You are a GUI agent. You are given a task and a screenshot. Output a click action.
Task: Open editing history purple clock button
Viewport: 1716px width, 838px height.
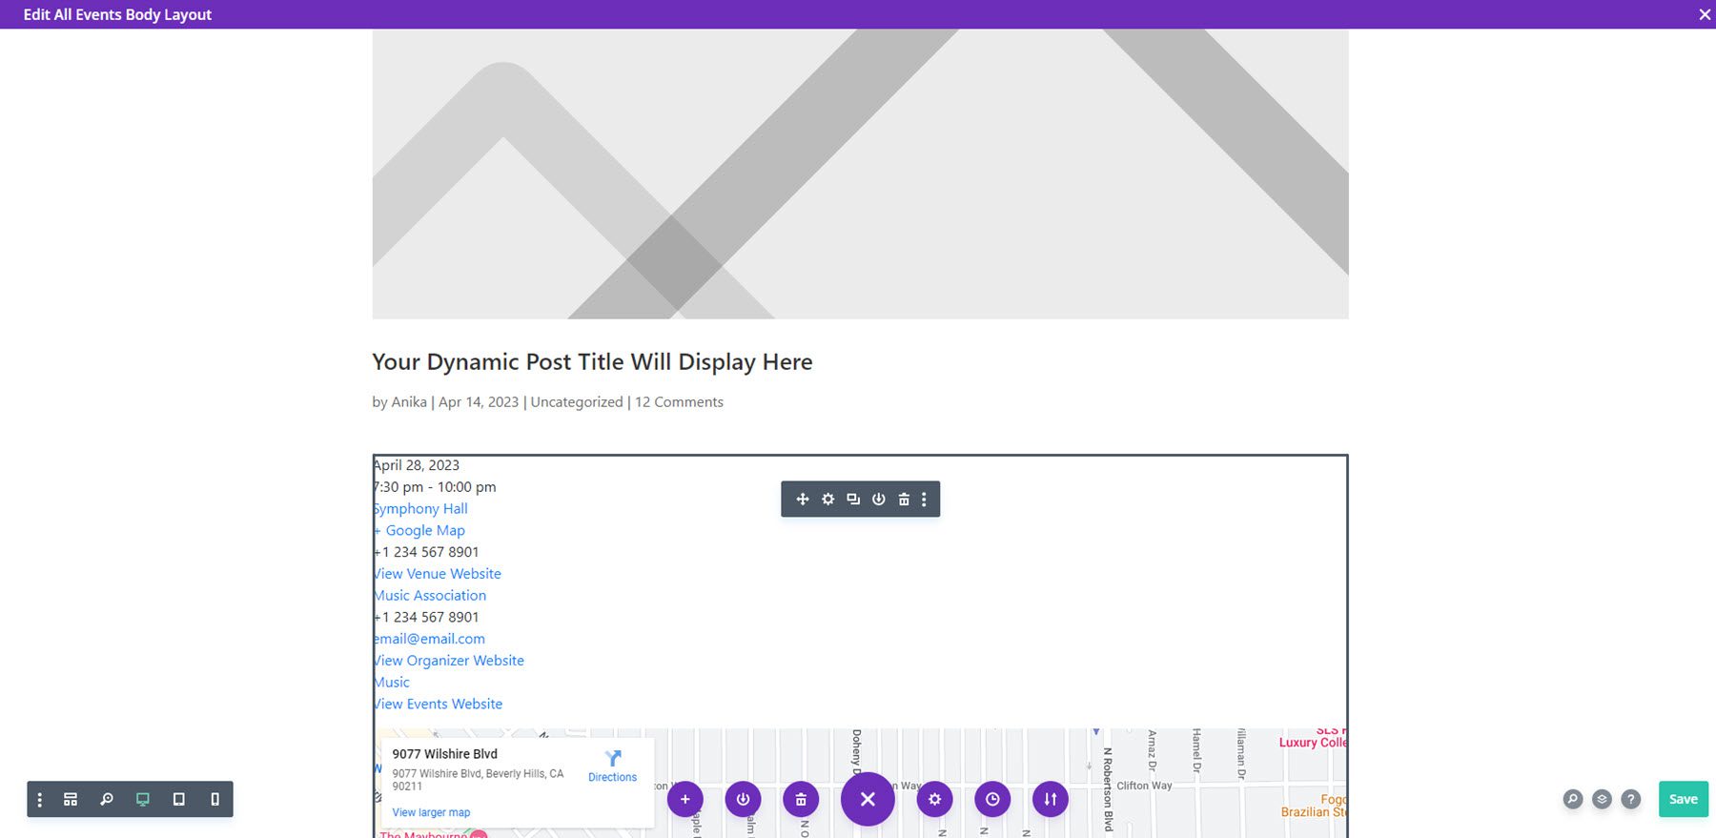coord(992,799)
